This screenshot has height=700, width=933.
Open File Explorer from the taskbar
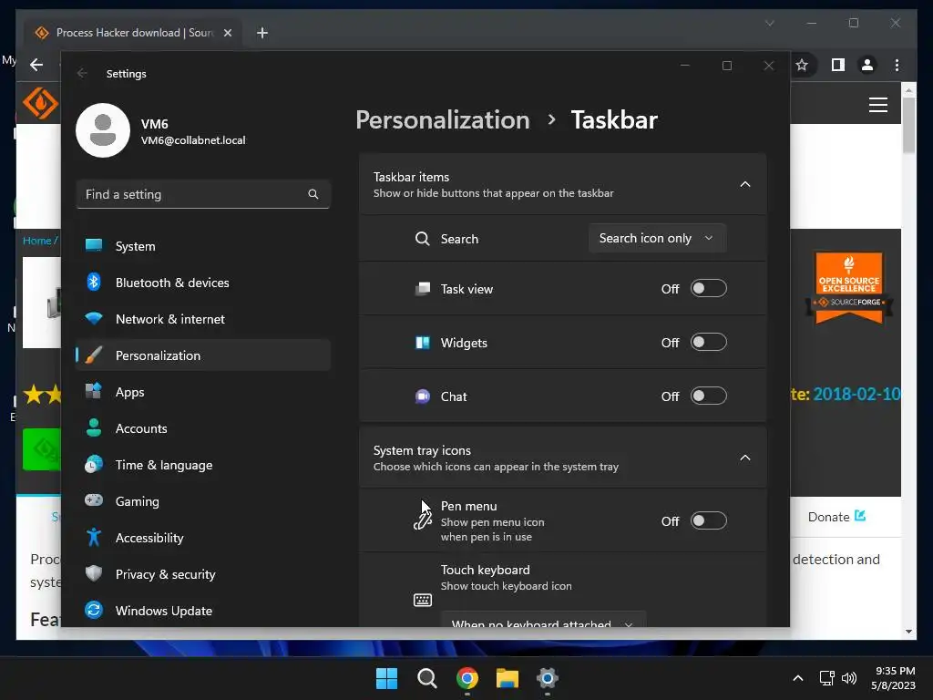pos(508,678)
